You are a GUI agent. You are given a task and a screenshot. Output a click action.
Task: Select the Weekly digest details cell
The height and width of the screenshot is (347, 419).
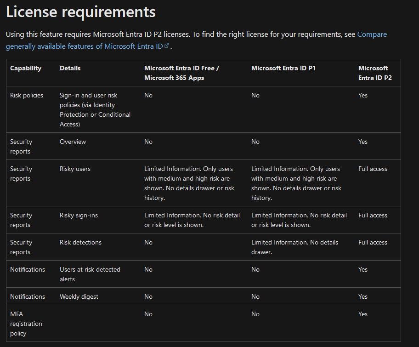(79, 296)
